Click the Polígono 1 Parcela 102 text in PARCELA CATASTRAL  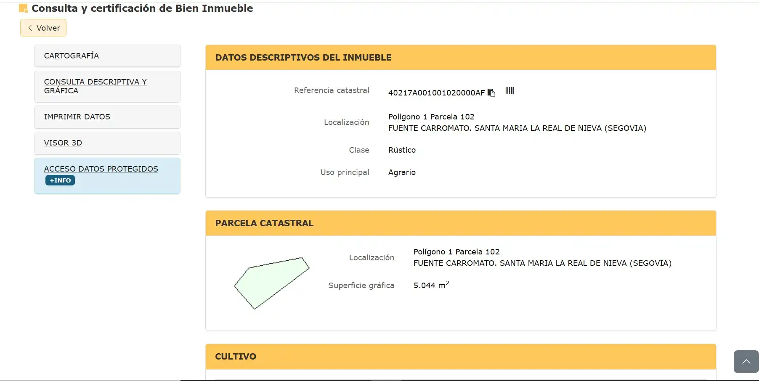tap(456, 251)
